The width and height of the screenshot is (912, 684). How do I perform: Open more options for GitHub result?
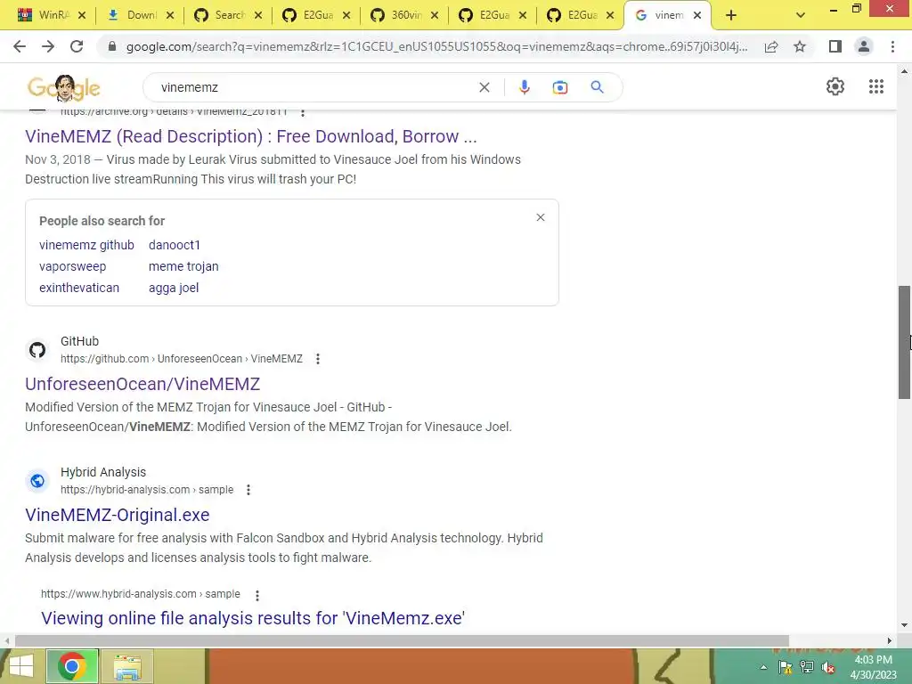tap(318, 359)
